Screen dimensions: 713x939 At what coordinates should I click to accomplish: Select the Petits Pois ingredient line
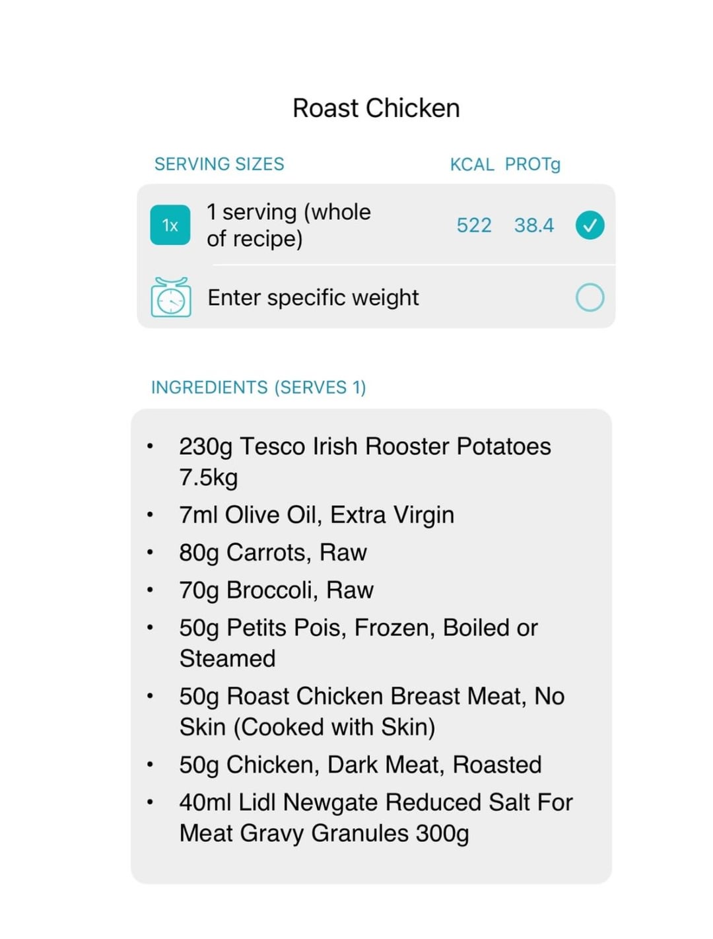pyautogui.click(x=358, y=643)
